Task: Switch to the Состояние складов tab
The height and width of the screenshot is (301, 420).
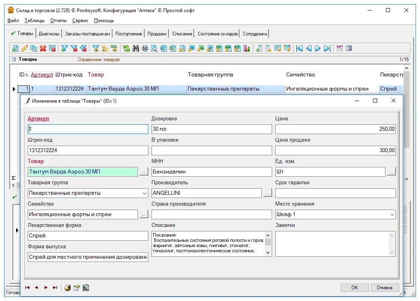Action: tap(217, 34)
